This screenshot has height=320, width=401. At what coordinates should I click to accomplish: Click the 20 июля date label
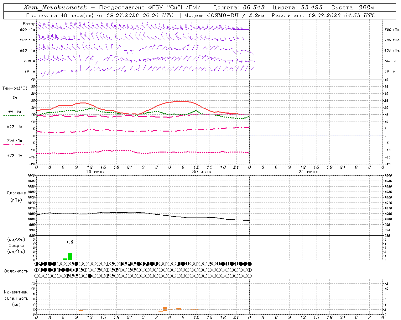tap(201, 172)
